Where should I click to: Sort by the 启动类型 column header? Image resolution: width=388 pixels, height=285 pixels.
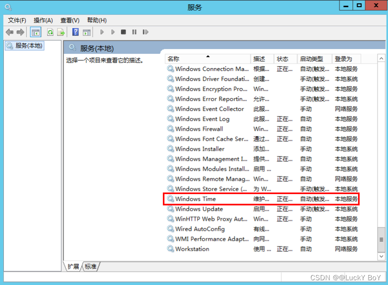click(x=314, y=59)
